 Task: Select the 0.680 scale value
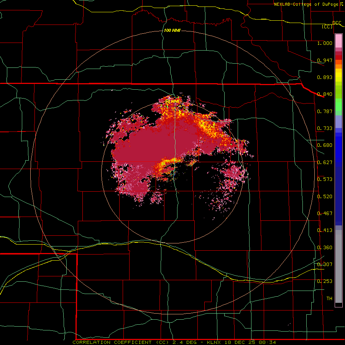tap(325, 145)
